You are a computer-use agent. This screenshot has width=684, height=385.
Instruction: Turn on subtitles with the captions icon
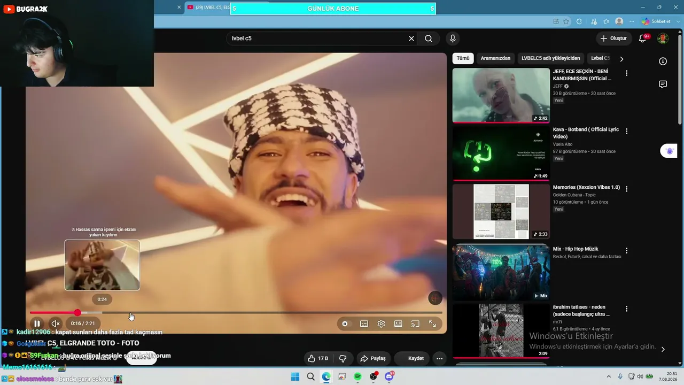point(364,324)
